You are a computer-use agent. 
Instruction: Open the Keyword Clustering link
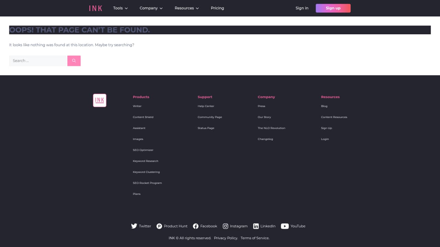point(146,172)
